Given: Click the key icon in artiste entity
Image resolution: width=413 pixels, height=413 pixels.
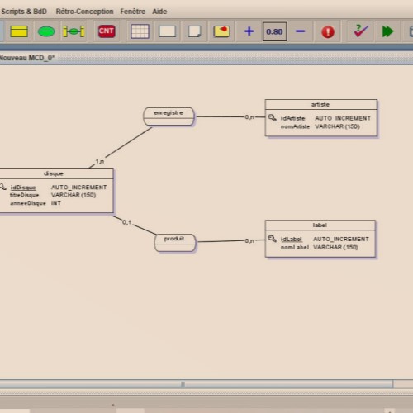Looking at the screenshot, I should [272, 118].
